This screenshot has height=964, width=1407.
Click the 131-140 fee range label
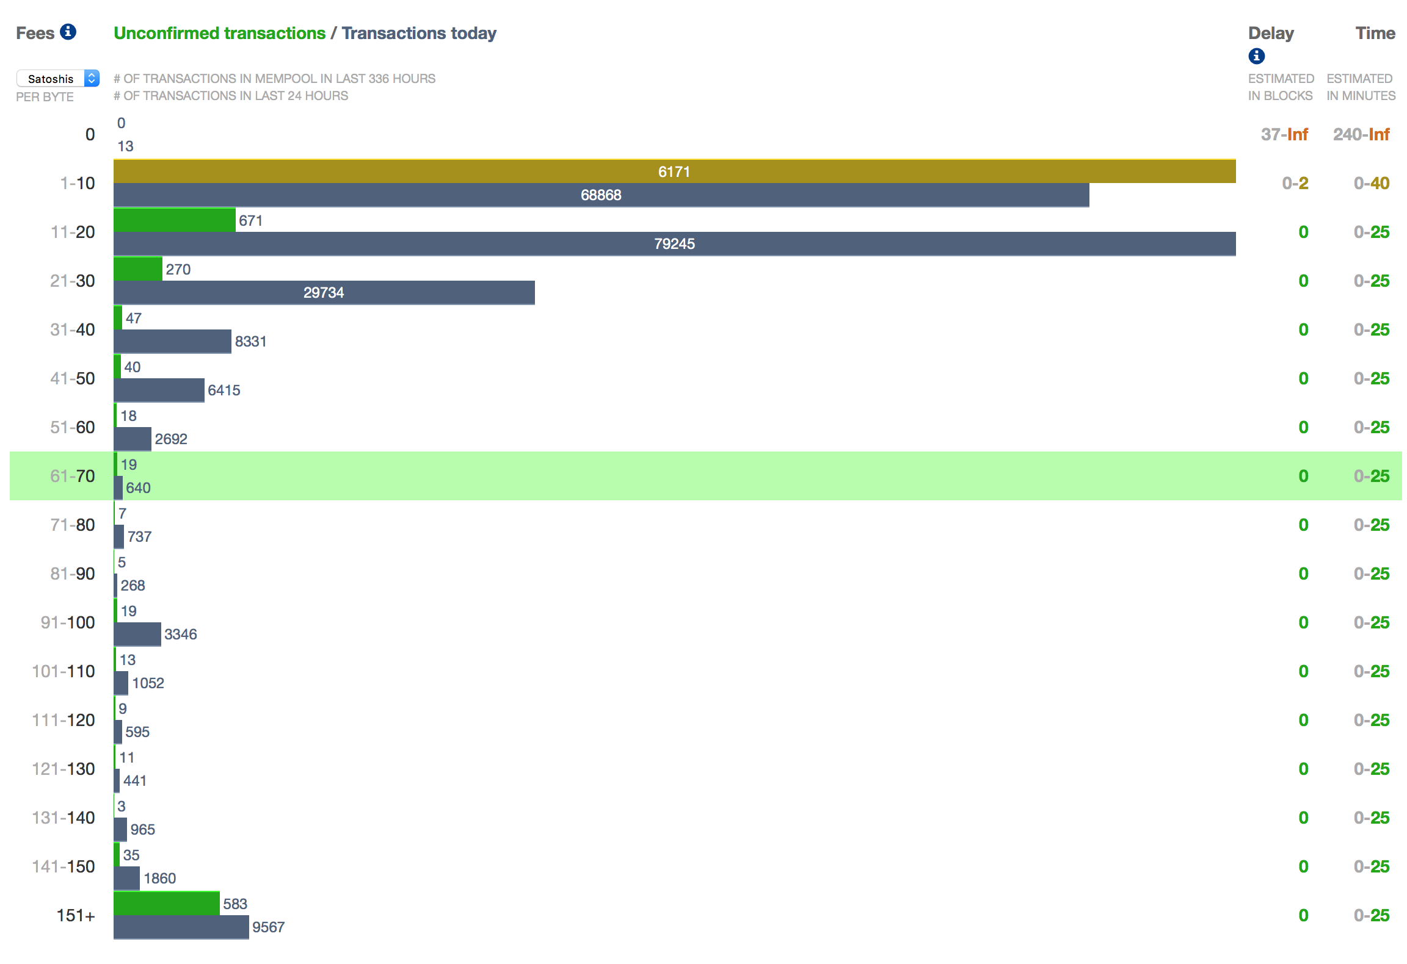coord(64,818)
